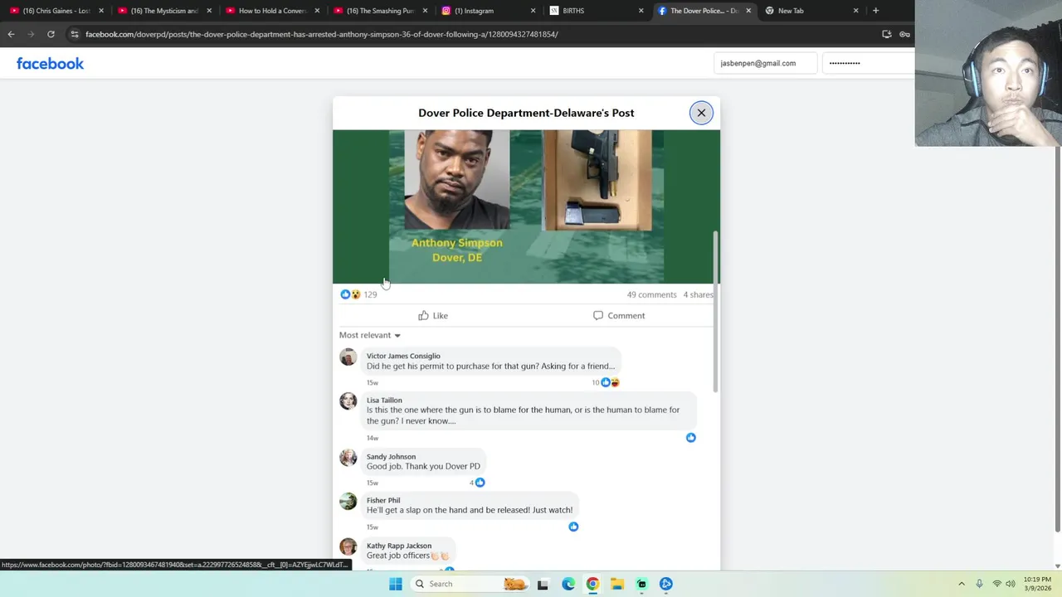This screenshot has width=1062, height=597.
Task: Open the Most relevant comment sort dropdown
Action: tap(369, 335)
